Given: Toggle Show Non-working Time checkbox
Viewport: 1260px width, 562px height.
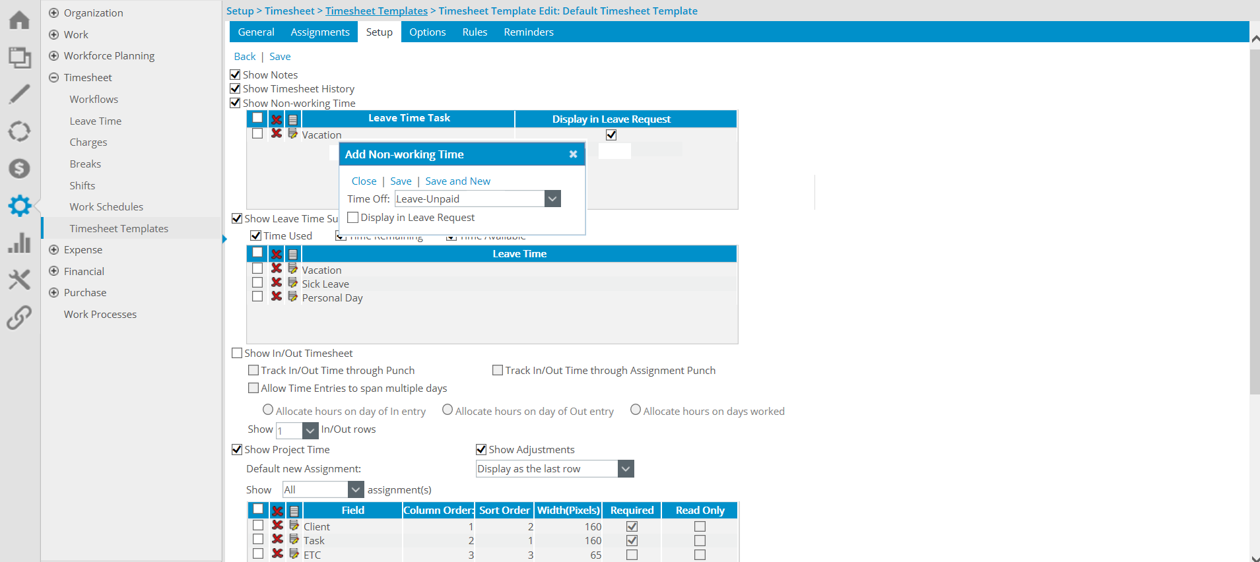Looking at the screenshot, I should (235, 103).
